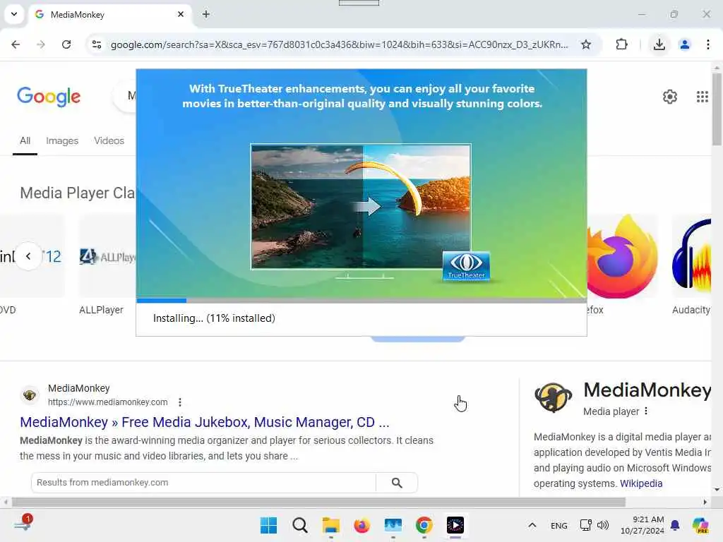Open the widgets icon with notification badge
723x542 pixels.
pyautogui.click(x=22, y=524)
